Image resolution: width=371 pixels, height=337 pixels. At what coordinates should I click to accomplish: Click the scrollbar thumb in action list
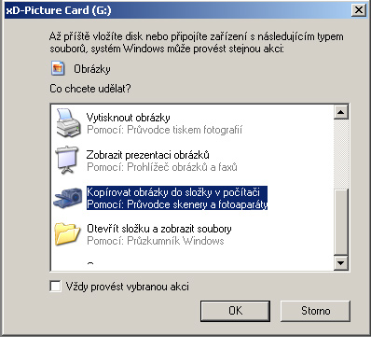click(x=341, y=222)
